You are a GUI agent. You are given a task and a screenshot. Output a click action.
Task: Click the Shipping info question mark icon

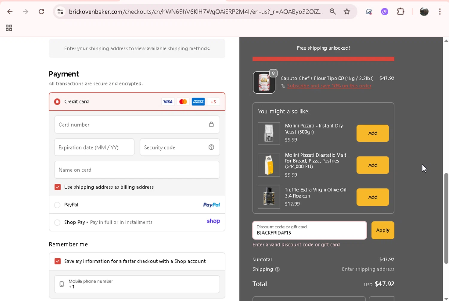[x=277, y=269]
